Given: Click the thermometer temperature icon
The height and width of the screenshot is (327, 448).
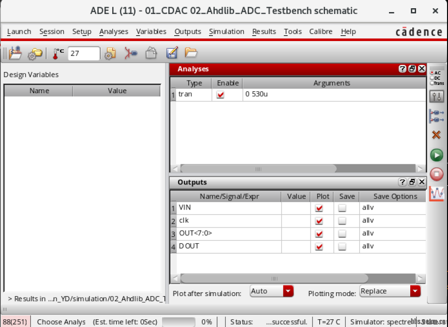Looking at the screenshot, I should 58,53.
